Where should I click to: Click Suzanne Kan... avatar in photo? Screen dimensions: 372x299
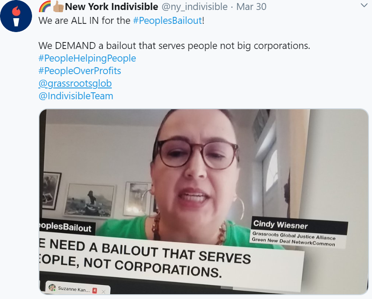coord(52,287)
